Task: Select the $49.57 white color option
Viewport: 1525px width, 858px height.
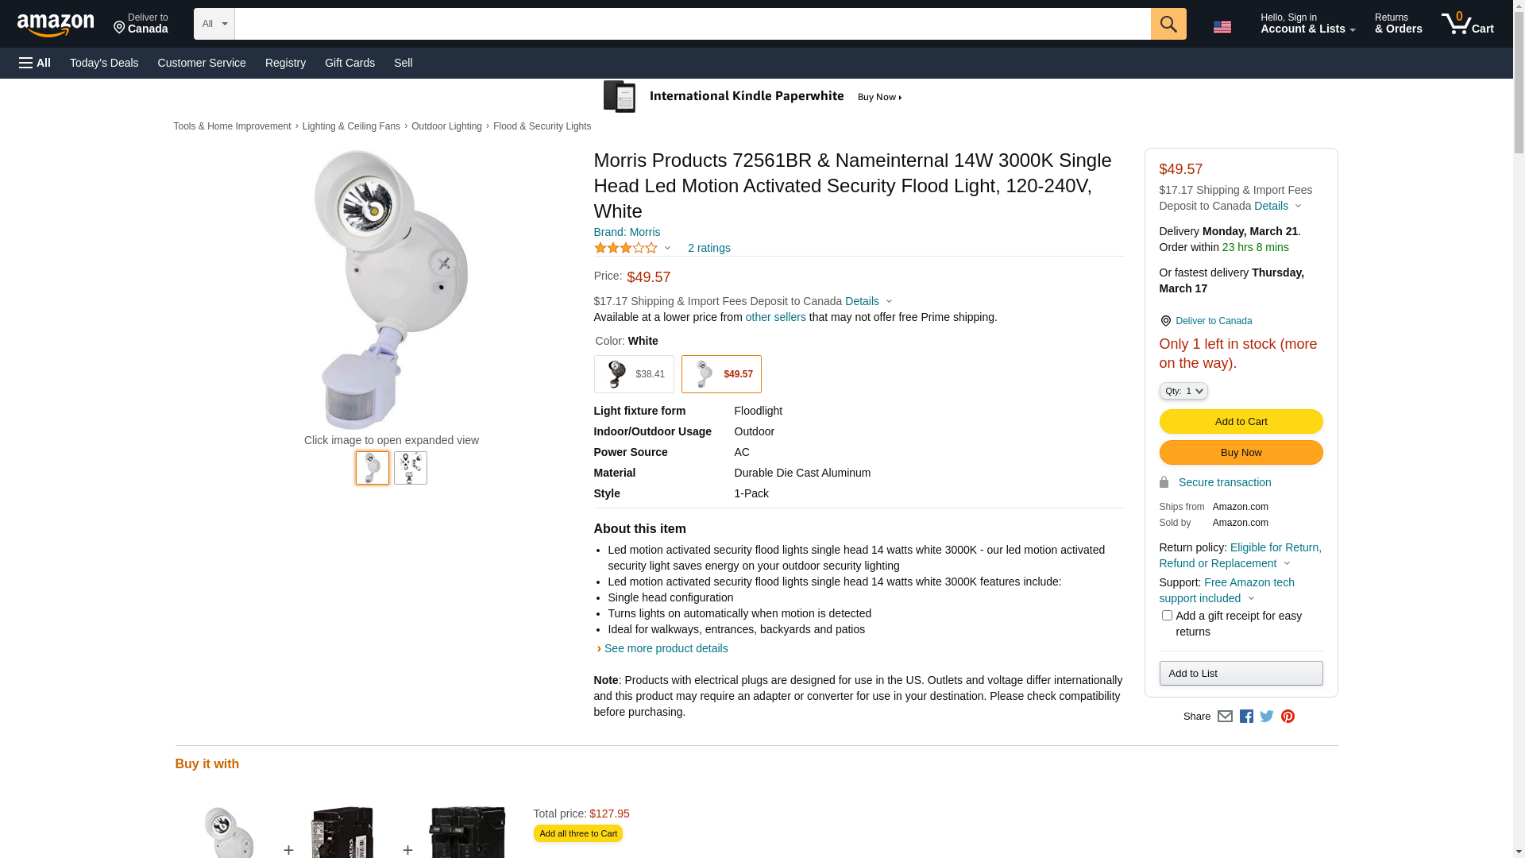Action: [x=721, y=374]
